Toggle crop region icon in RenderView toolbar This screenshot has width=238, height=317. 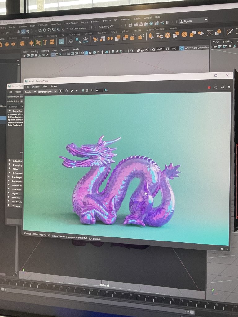point(83,91)
